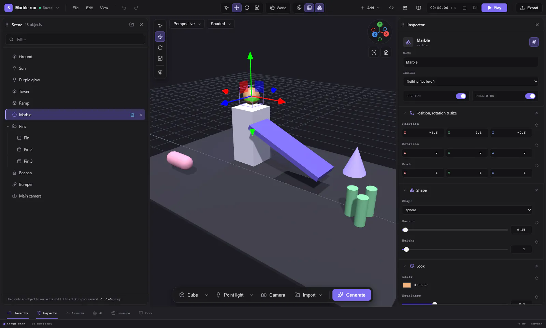
Task: Click the Generate button
Action: pos(351,295)
